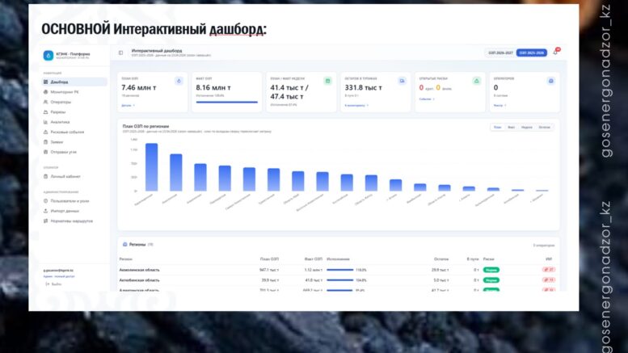
Task: Open К мониторингу link on 331.8 card
Action: click(356, 106)
